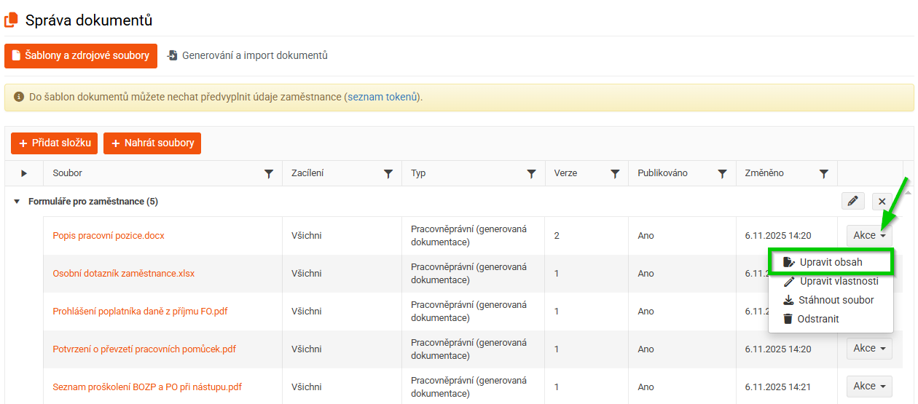Open Osobní dotazník zaměstnance.xlsx file
This screenshot has height=404, width=918.
(x=124, y=274)
